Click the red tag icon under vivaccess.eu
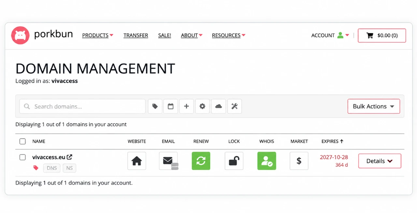Viewport: 417px width, 213px height. click(x=36, y=168)
